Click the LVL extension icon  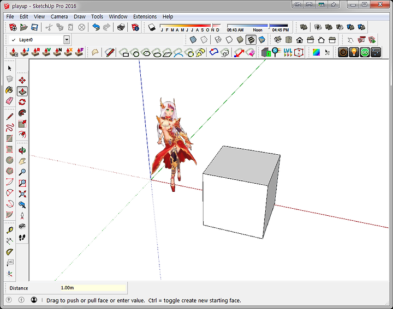click(x=288, y=52)
